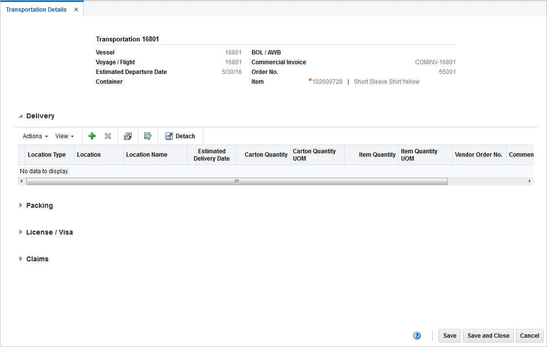Click the horizontal scrollbar right arrow
The width and height of the screenshot is (547, 347).
[x=529, y=181]
